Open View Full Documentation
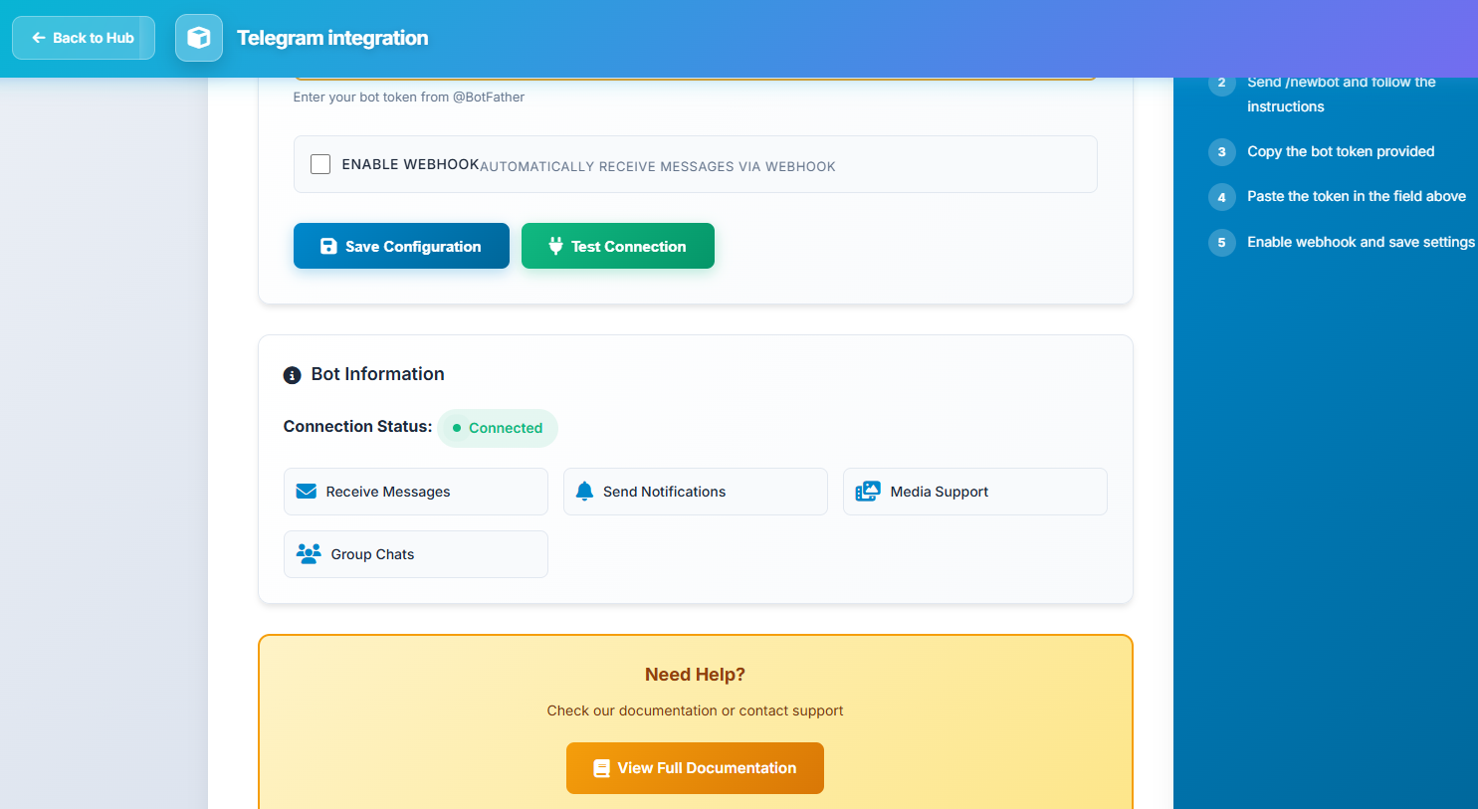1478x809 pixels. pyautogui.click(x=695, y=768)
